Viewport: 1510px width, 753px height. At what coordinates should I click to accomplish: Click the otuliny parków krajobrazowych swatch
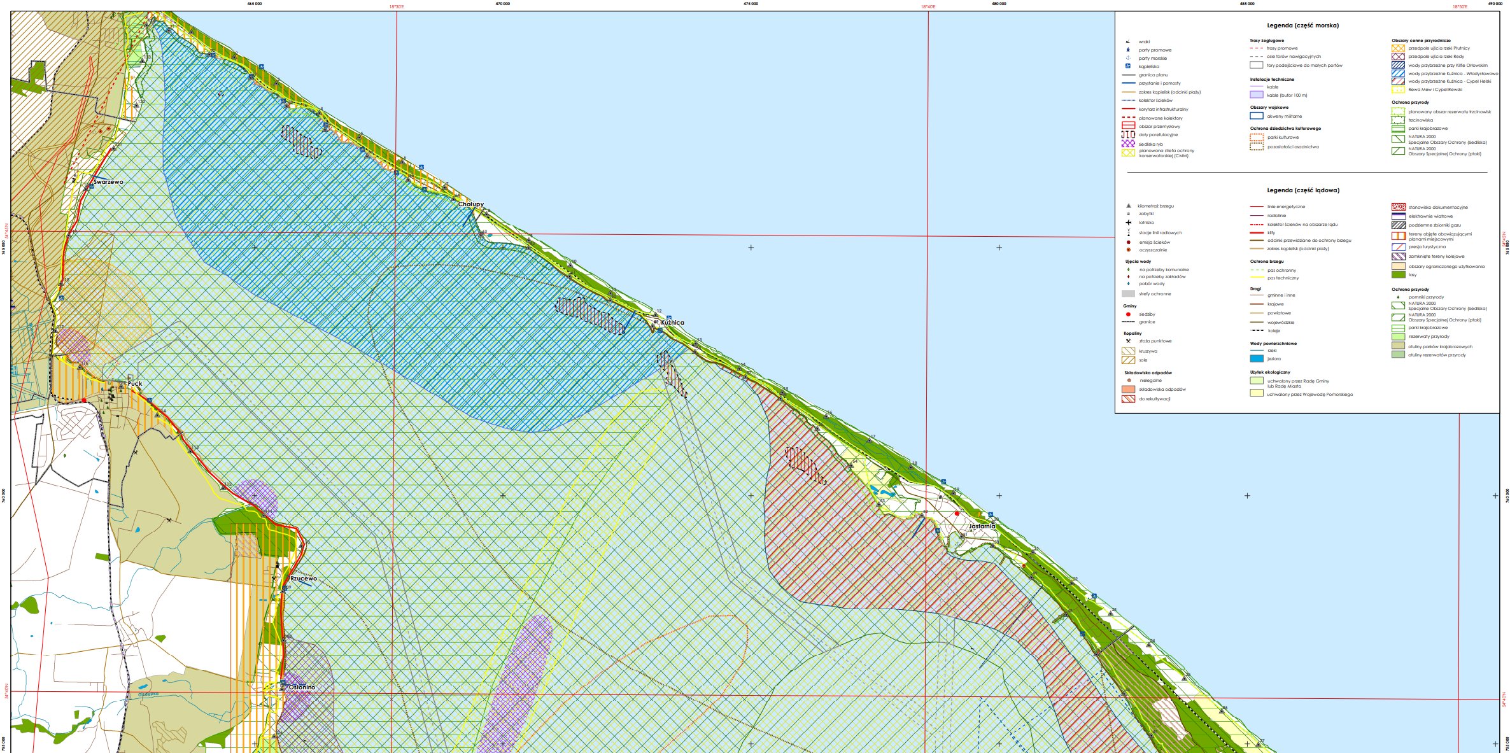1398,346
